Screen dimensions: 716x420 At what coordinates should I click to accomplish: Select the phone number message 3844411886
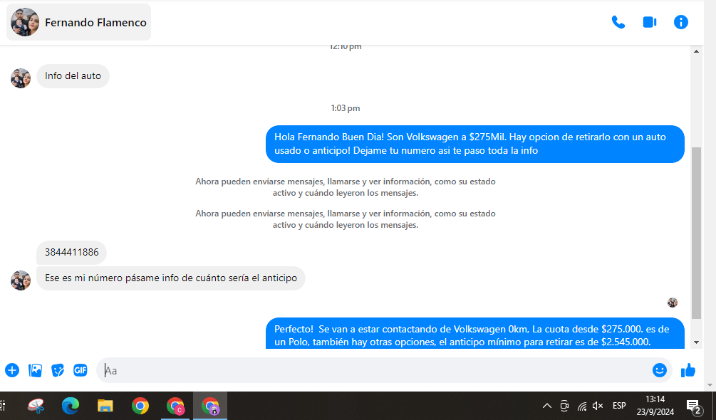(x=72, y=252)
